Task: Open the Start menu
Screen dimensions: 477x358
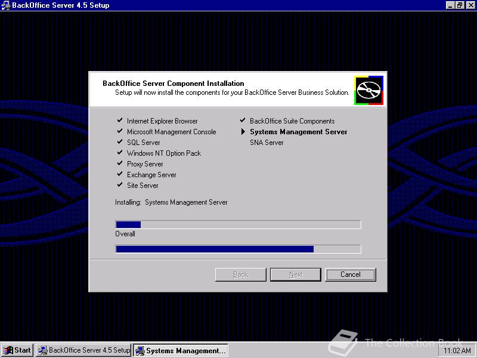Action: pyautogui.click(x=17, y=350)
